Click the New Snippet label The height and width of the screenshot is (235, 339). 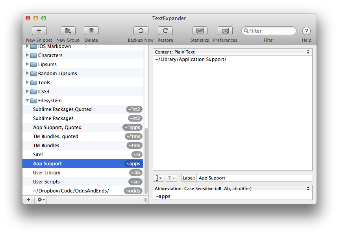pyautogui.click(x=39, y=40)
